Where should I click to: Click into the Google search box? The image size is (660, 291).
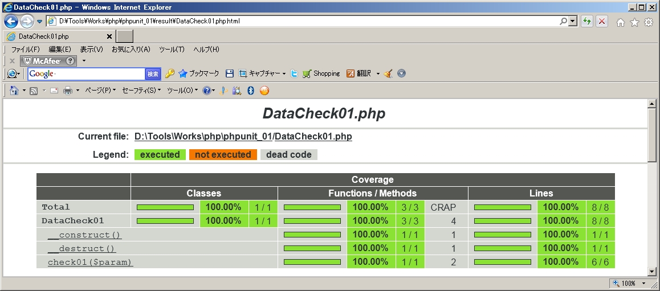coord(86,74)
